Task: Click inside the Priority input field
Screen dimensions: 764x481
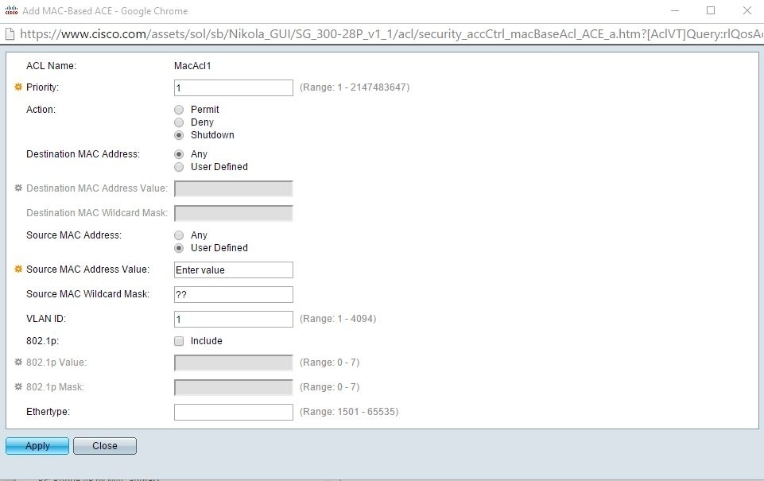Action: click(233, 87)
